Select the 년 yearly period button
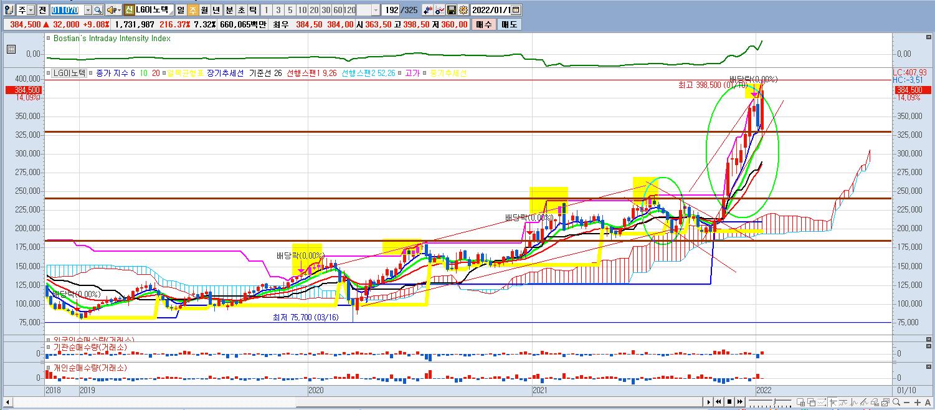 click(x=216, y=10)
